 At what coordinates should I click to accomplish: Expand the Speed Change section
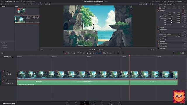163,39
